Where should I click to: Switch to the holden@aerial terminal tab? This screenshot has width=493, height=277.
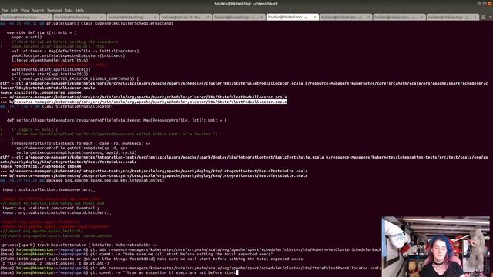186,17
